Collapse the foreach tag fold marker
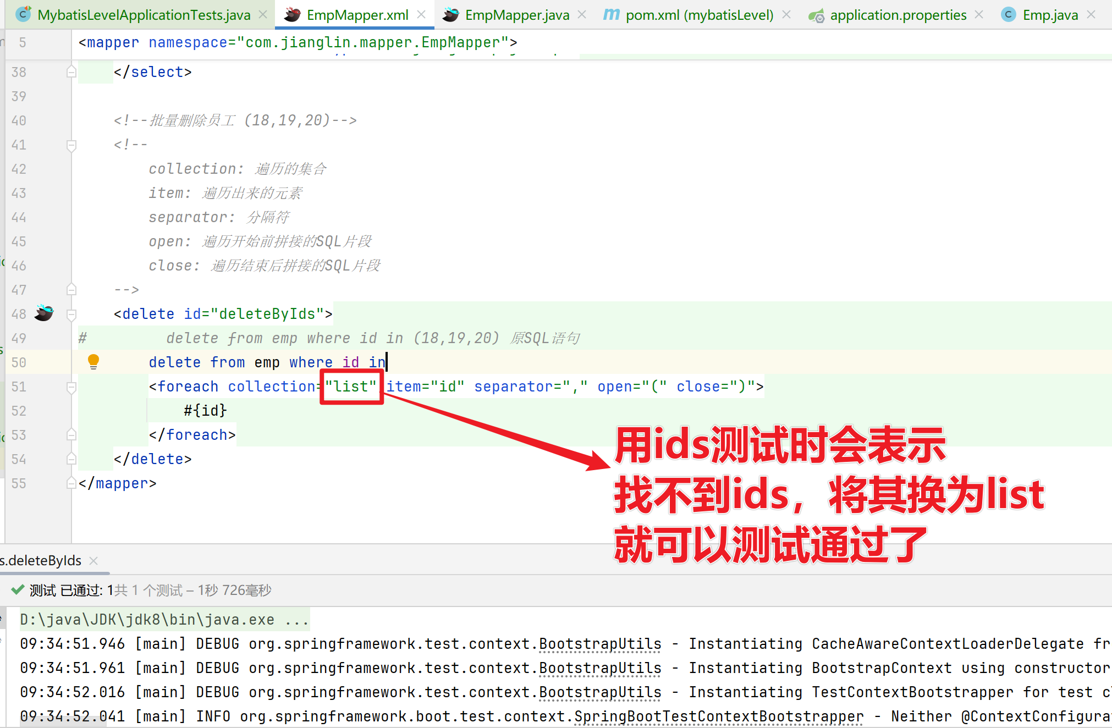 [71, 387]
